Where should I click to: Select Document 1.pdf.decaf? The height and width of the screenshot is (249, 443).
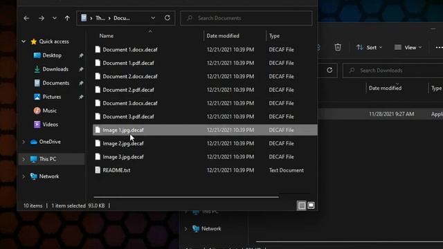coord(205,63)
